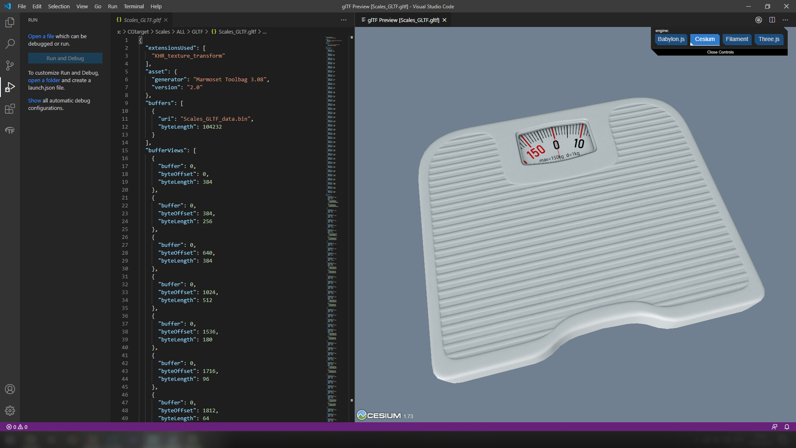Image resolution: width=796 pixels, height=448 pixels.
Task: Follow the 'open a folder' link
Action: click(44, 80)
